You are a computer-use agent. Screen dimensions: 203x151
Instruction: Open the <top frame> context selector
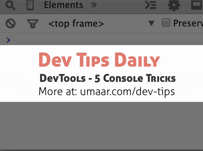pos(101,23)
